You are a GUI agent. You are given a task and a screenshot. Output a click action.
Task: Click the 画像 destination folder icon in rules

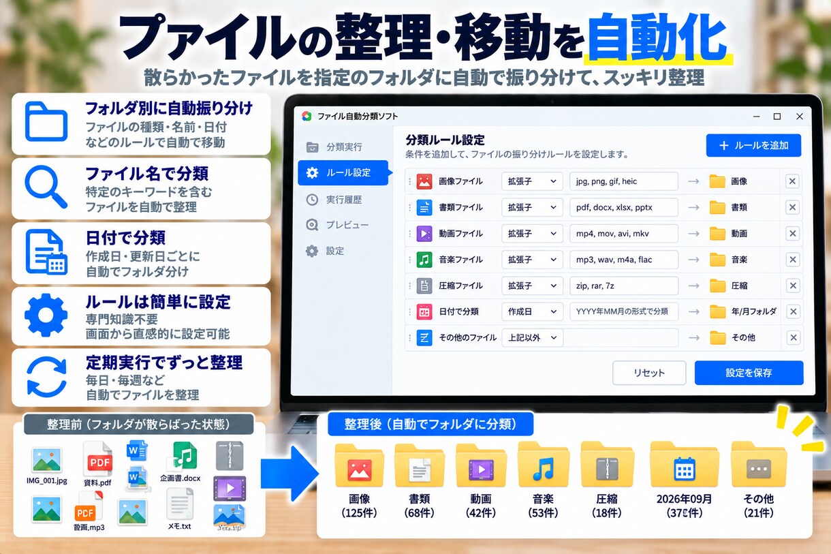[717, 181]
